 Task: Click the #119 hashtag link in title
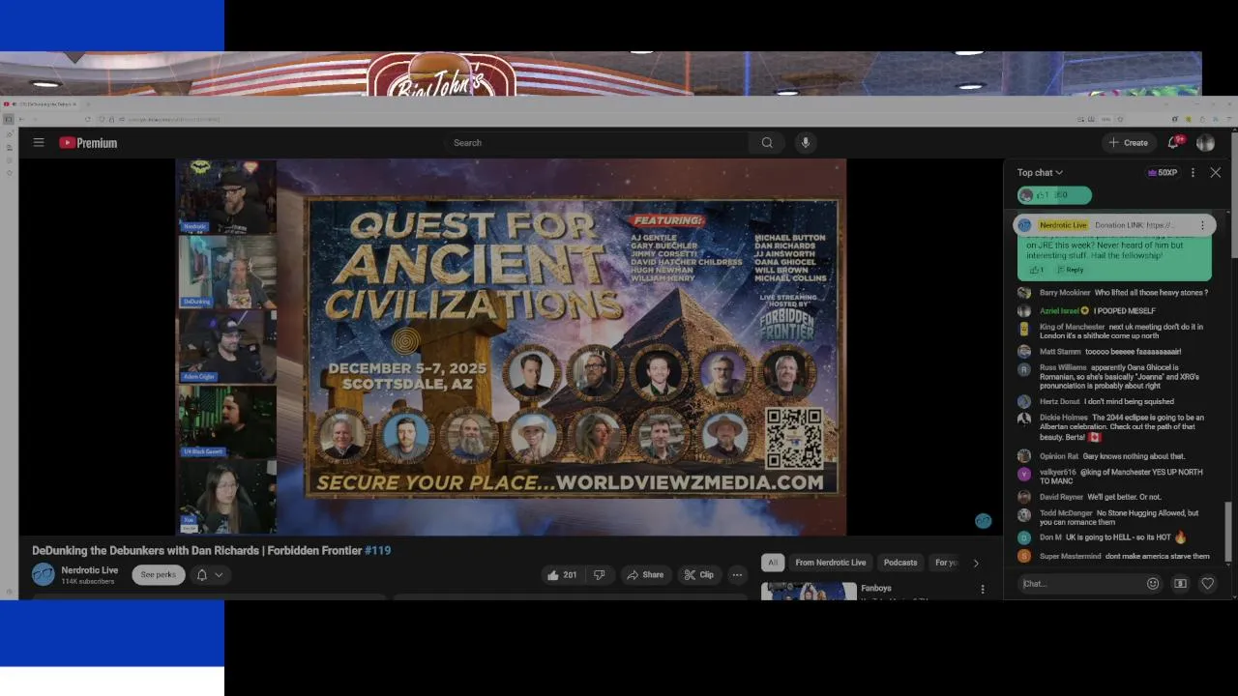tap(378, 550)
